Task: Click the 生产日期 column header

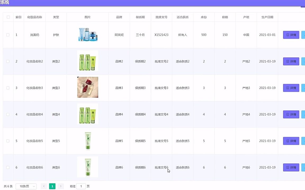Action: point(267,17)
